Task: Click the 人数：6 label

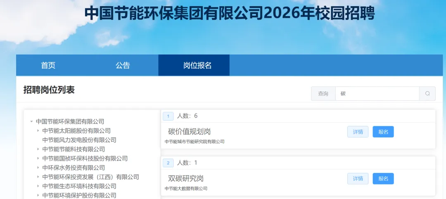Action: (x=187, y=116)
